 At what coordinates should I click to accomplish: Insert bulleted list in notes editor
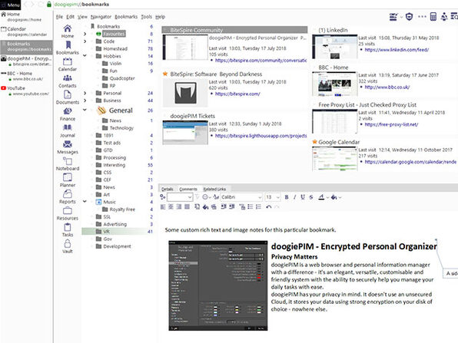pos(251,206)
